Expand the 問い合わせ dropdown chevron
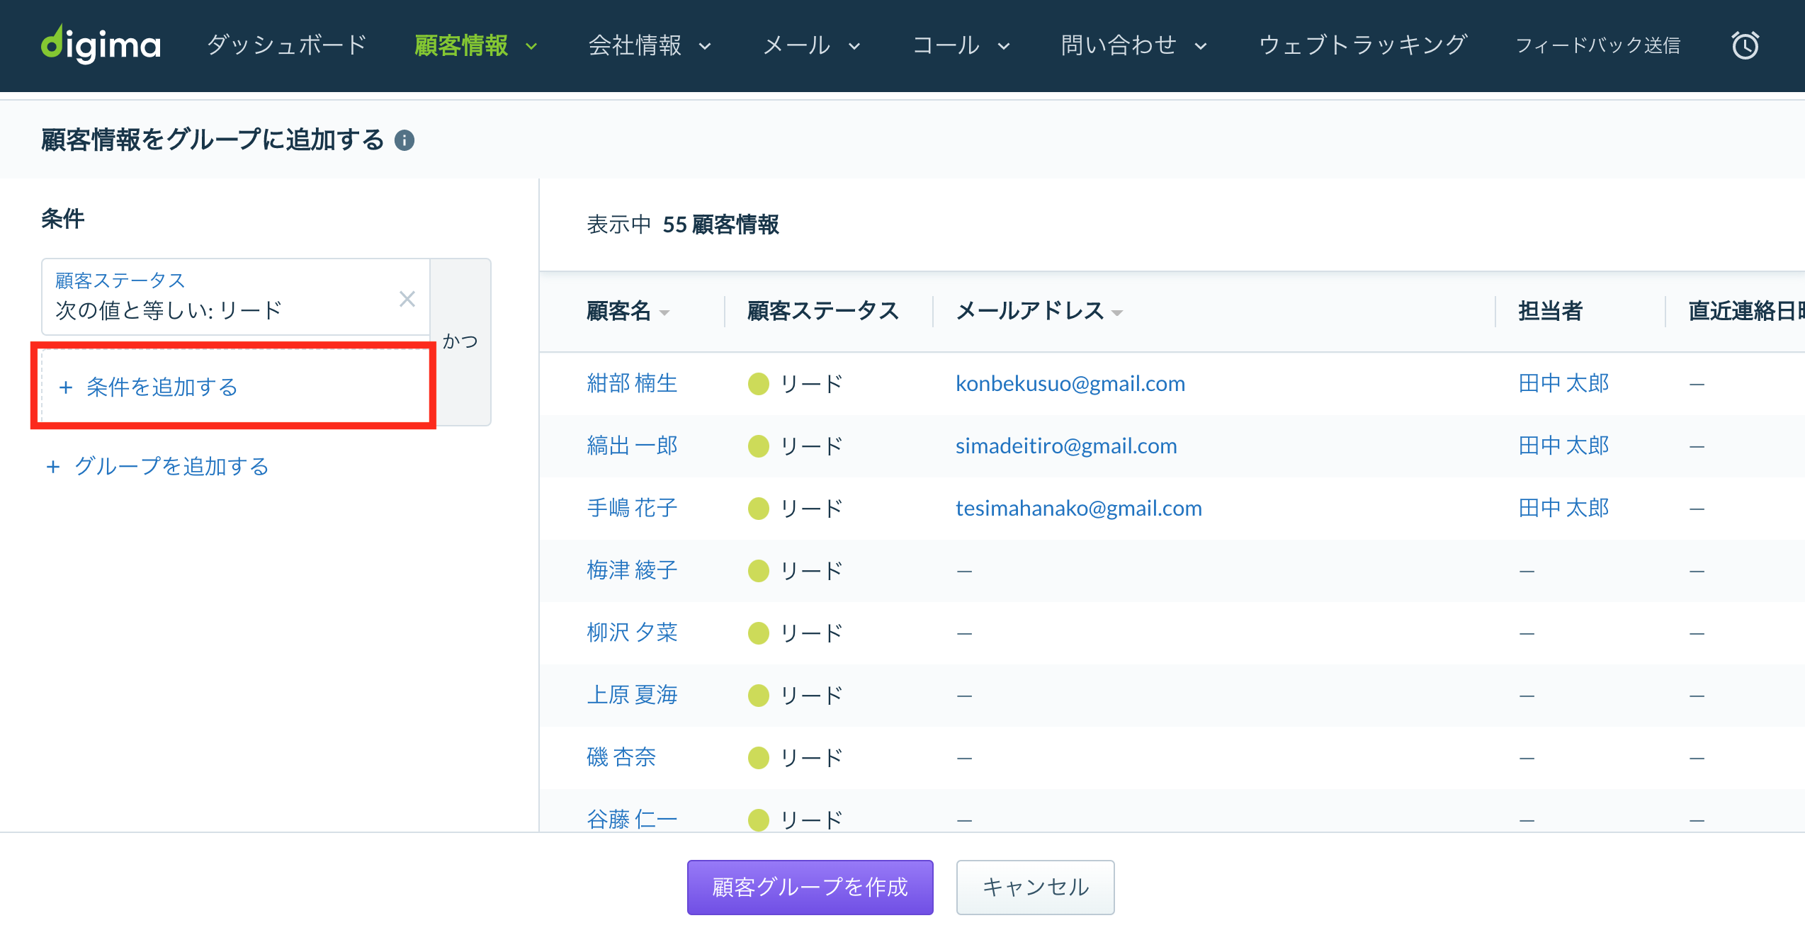1805x935 pixels. coord(1201,47)
